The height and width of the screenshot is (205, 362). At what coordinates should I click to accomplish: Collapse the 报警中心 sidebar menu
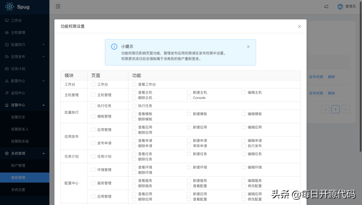point(24,105)
